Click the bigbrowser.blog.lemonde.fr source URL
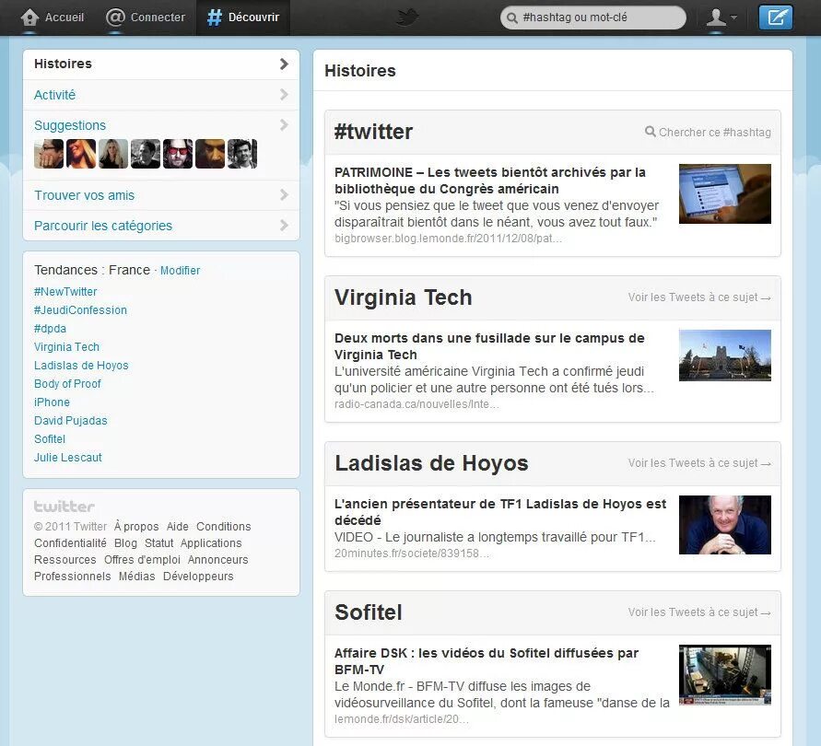821x746 pixels. (448, 239)
